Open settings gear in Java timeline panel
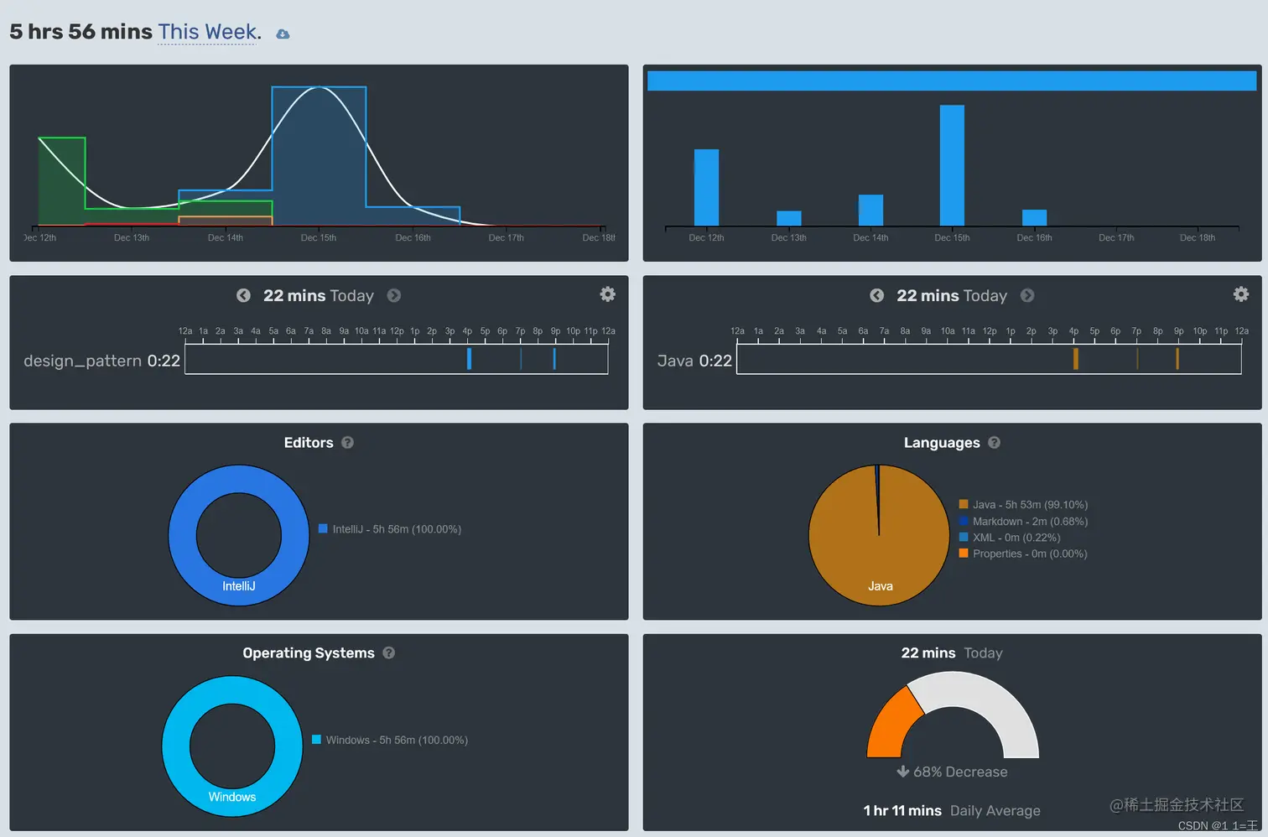The width and height of the screenshot is (1268, 837). [1241, 294]
